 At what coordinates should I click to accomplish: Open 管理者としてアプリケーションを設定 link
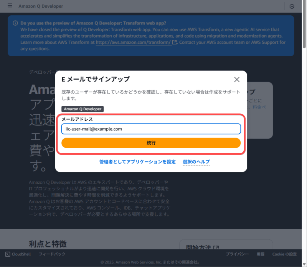point(137,162)
